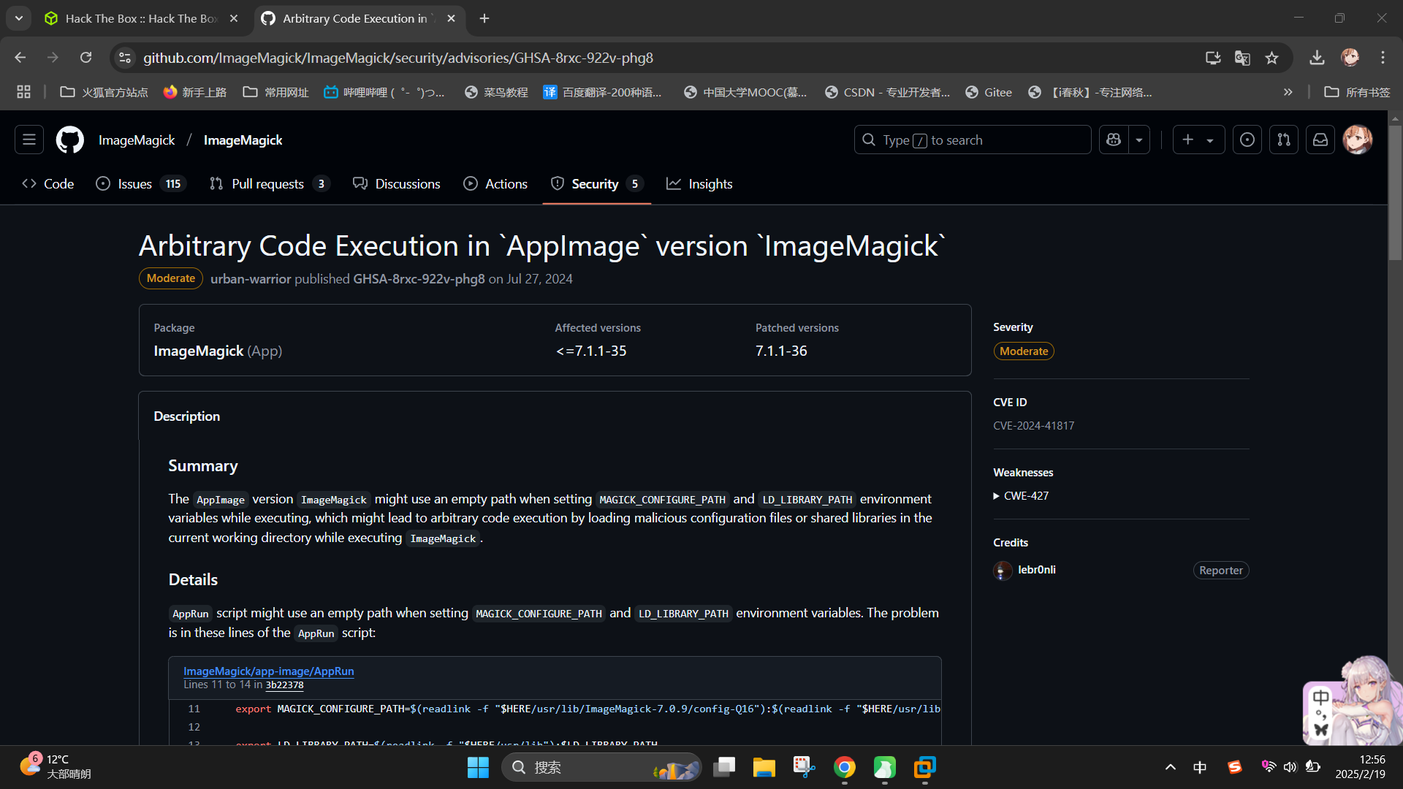Click the Moderate label under Severity

[x=1023, y=351]
